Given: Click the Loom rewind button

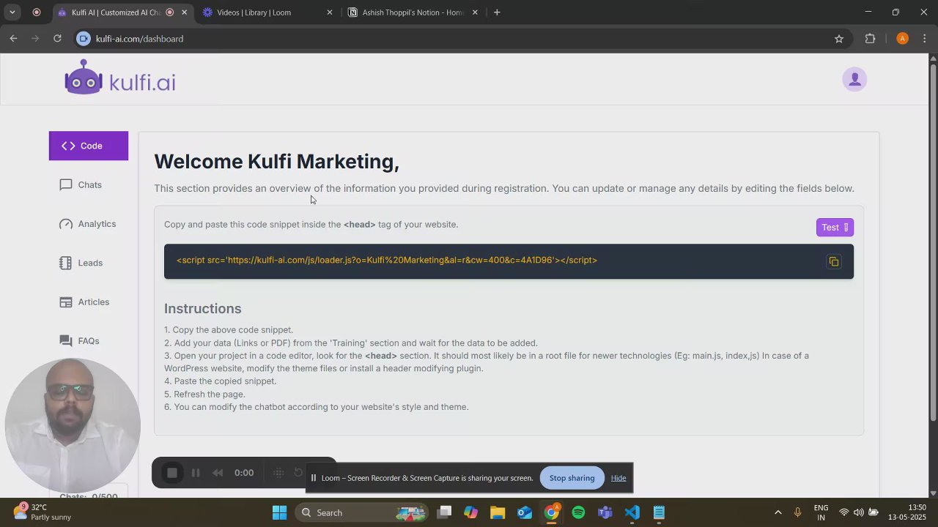Looking at the screenshot, I should (218, 473).
